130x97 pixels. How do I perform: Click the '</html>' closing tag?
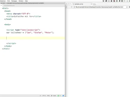point(6,49)
